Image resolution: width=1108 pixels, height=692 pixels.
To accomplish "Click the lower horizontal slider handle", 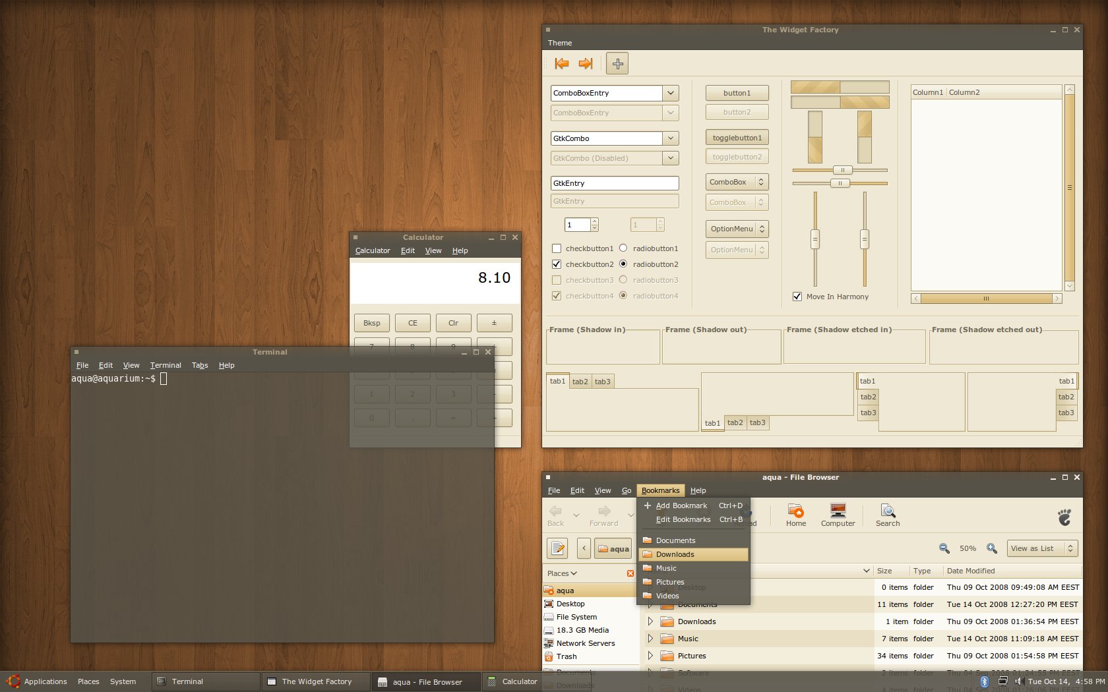I will [x=840, y=183].
